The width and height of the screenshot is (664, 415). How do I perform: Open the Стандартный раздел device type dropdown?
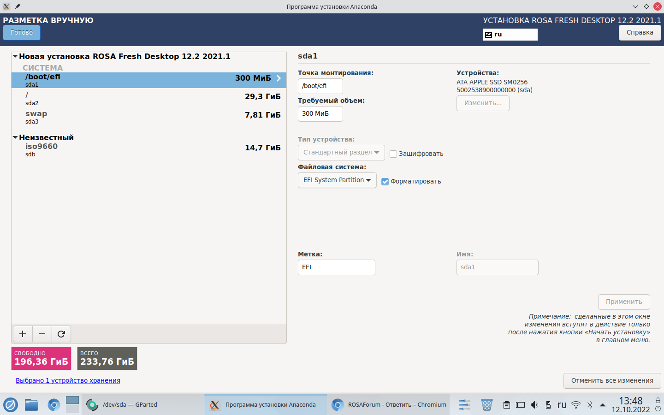[341, 153]
